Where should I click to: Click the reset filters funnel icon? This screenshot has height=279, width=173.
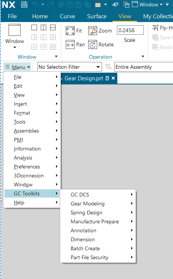pos(108,67)
